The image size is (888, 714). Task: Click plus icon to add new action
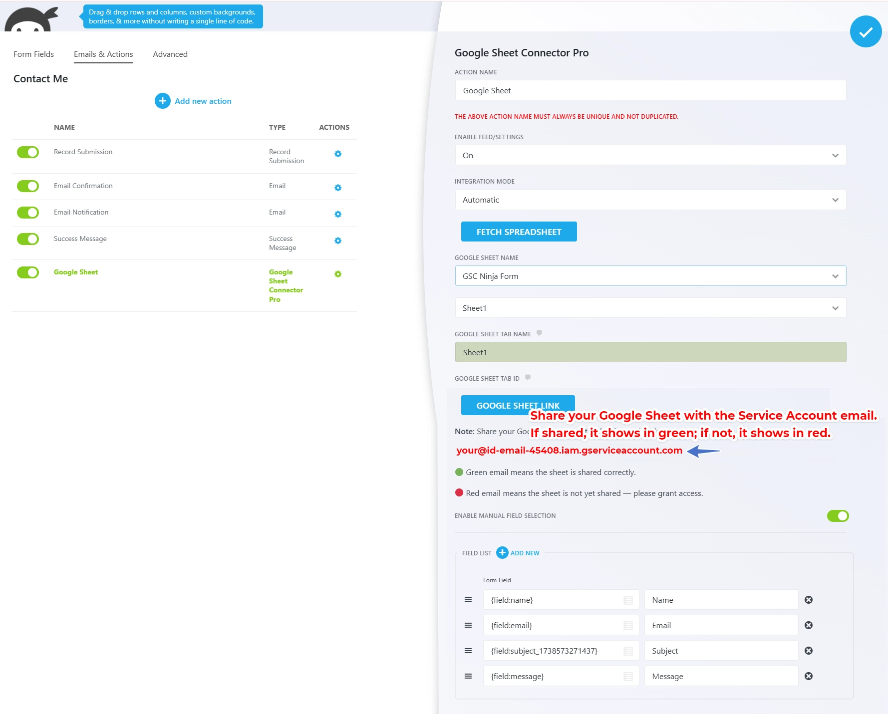click(x=162, y=101)
